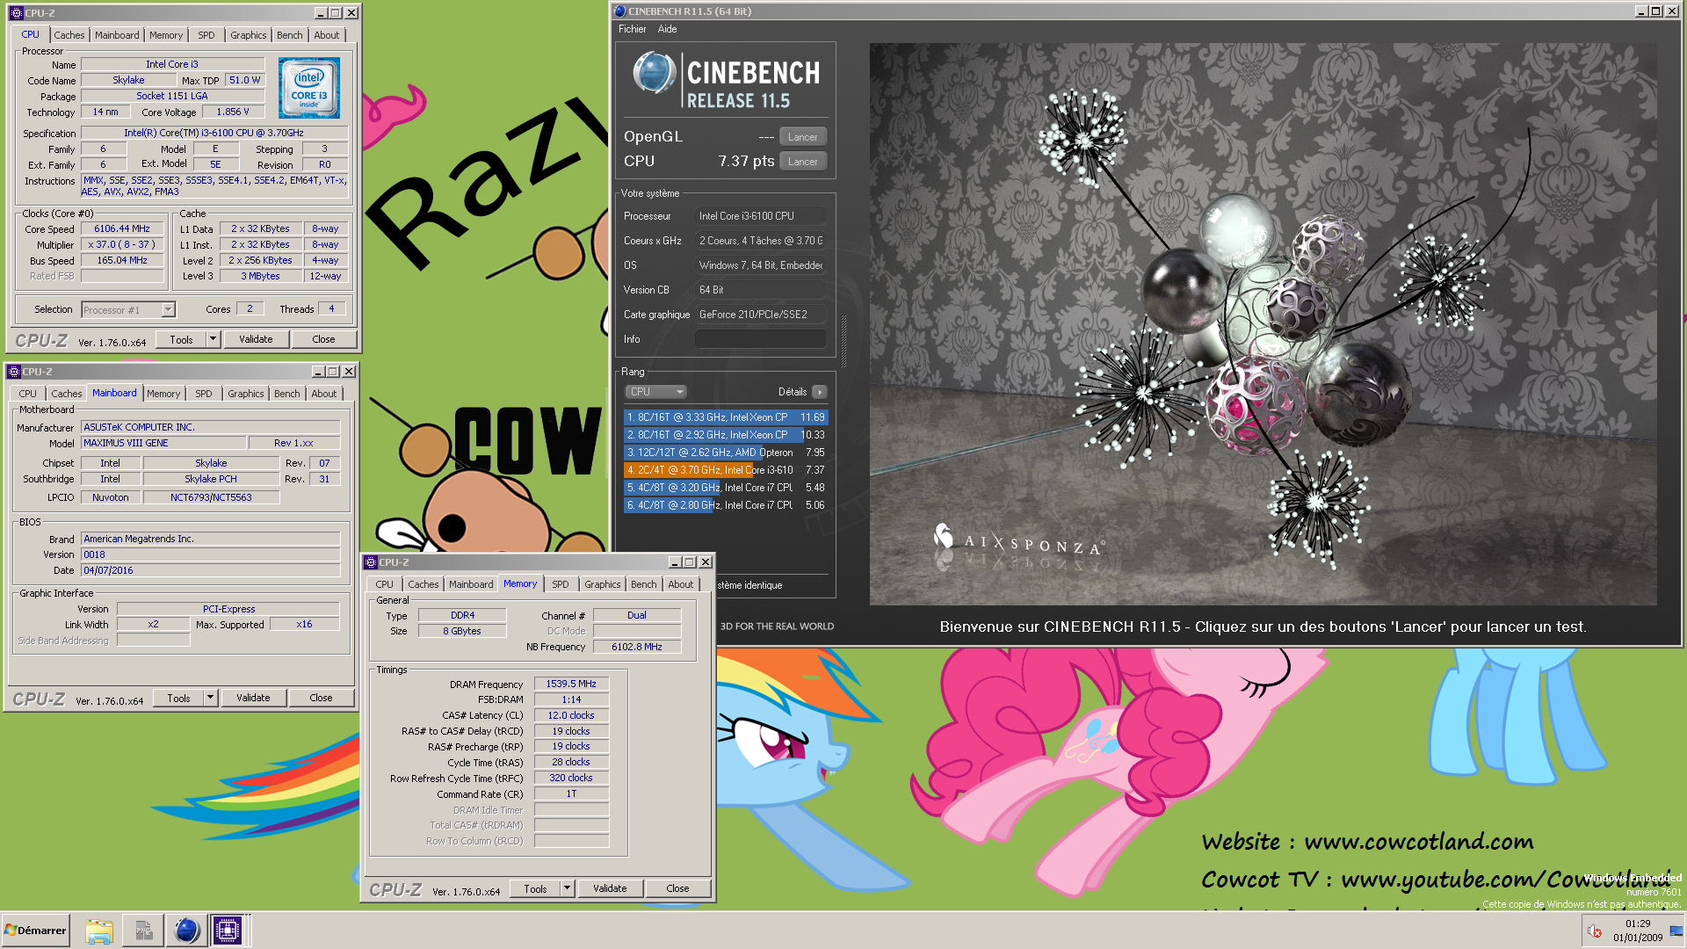The width and height of the screenshot is (1687, 949).
Task: Open SPD tab in top CPU-Z window
Action: [x=206, y=35]
